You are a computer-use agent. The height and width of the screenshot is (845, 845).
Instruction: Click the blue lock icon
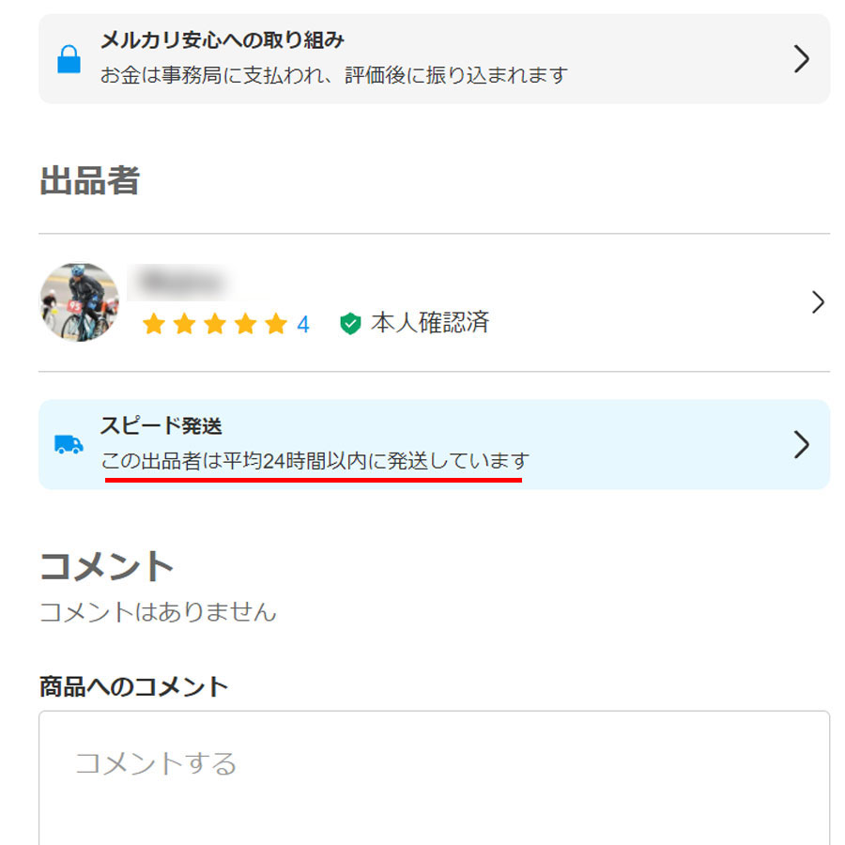(69, 59)
